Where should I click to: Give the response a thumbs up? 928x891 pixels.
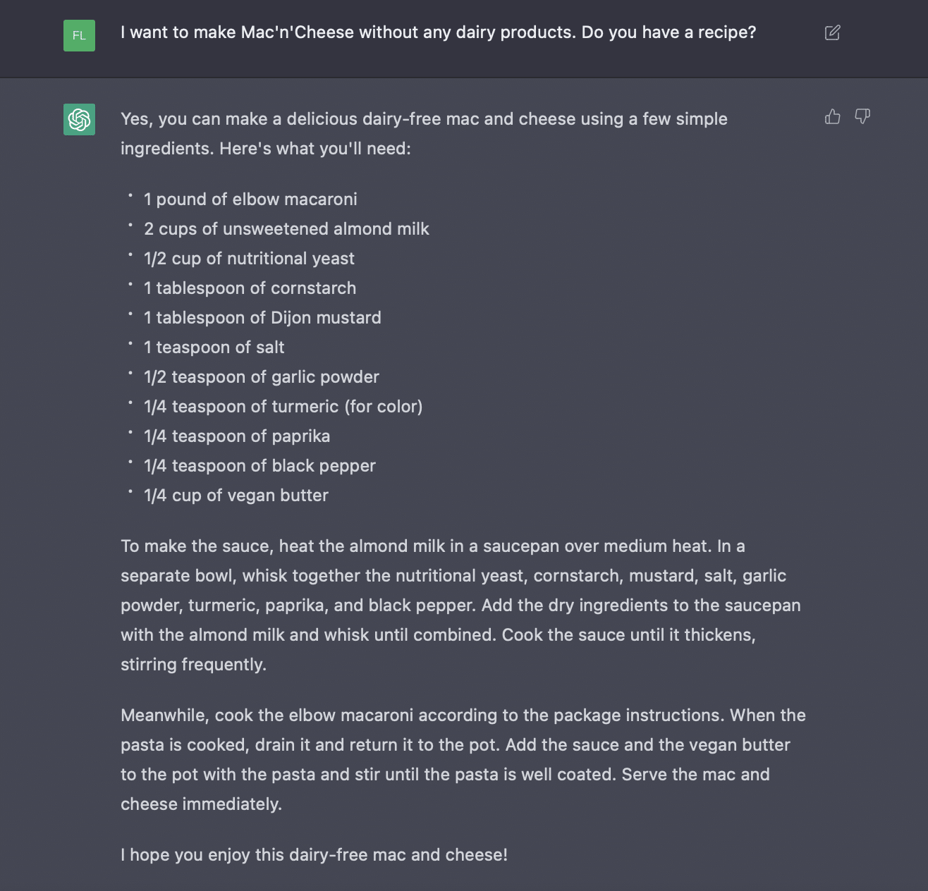pyautogui.click(x=832, y=116)
